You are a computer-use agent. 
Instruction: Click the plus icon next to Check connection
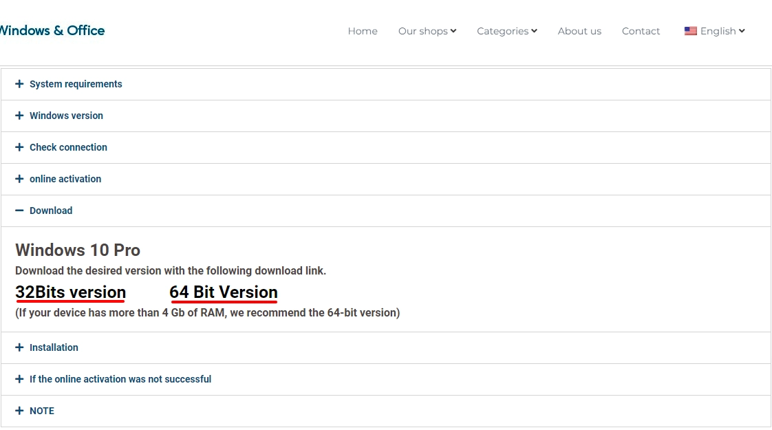click(x=19, y=147)
